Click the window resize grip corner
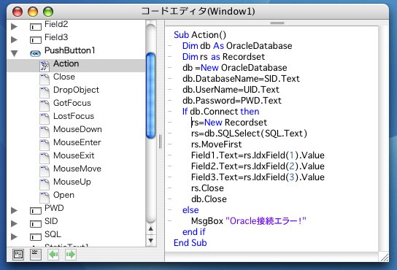 (385, 258)
